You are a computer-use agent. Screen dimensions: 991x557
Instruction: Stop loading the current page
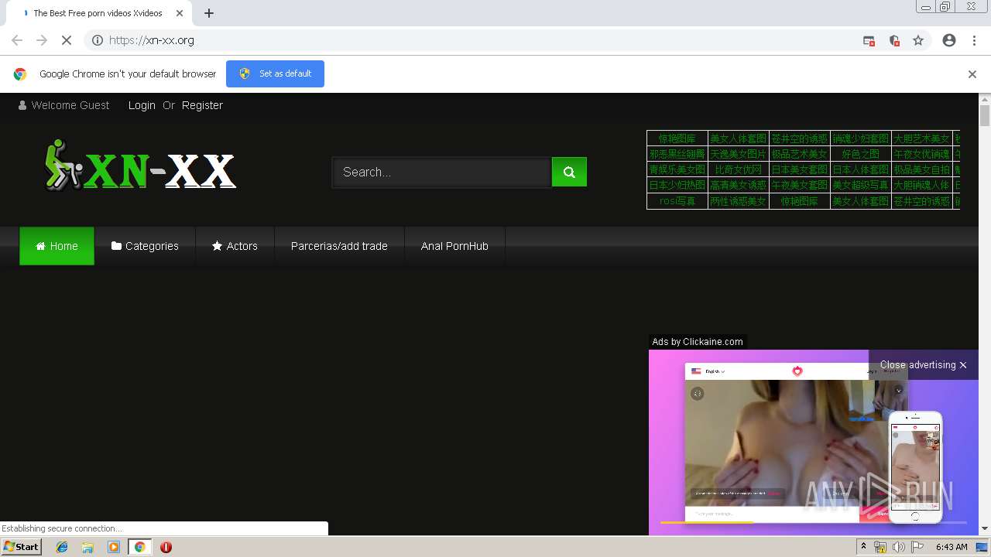67,40
